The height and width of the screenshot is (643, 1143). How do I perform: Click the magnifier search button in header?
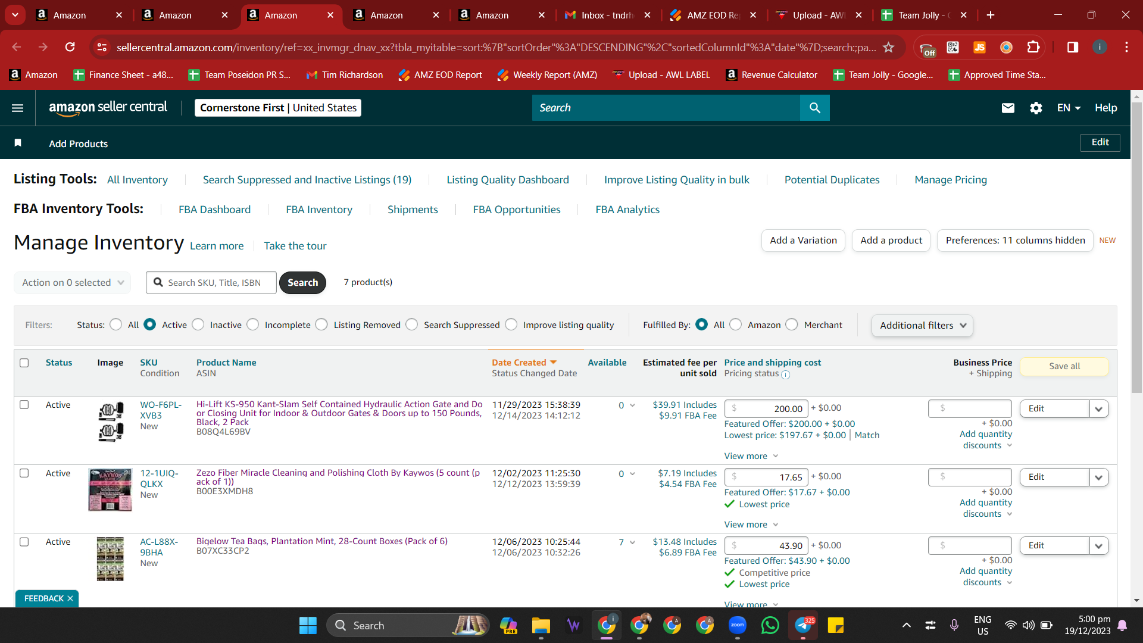(815, 108)
